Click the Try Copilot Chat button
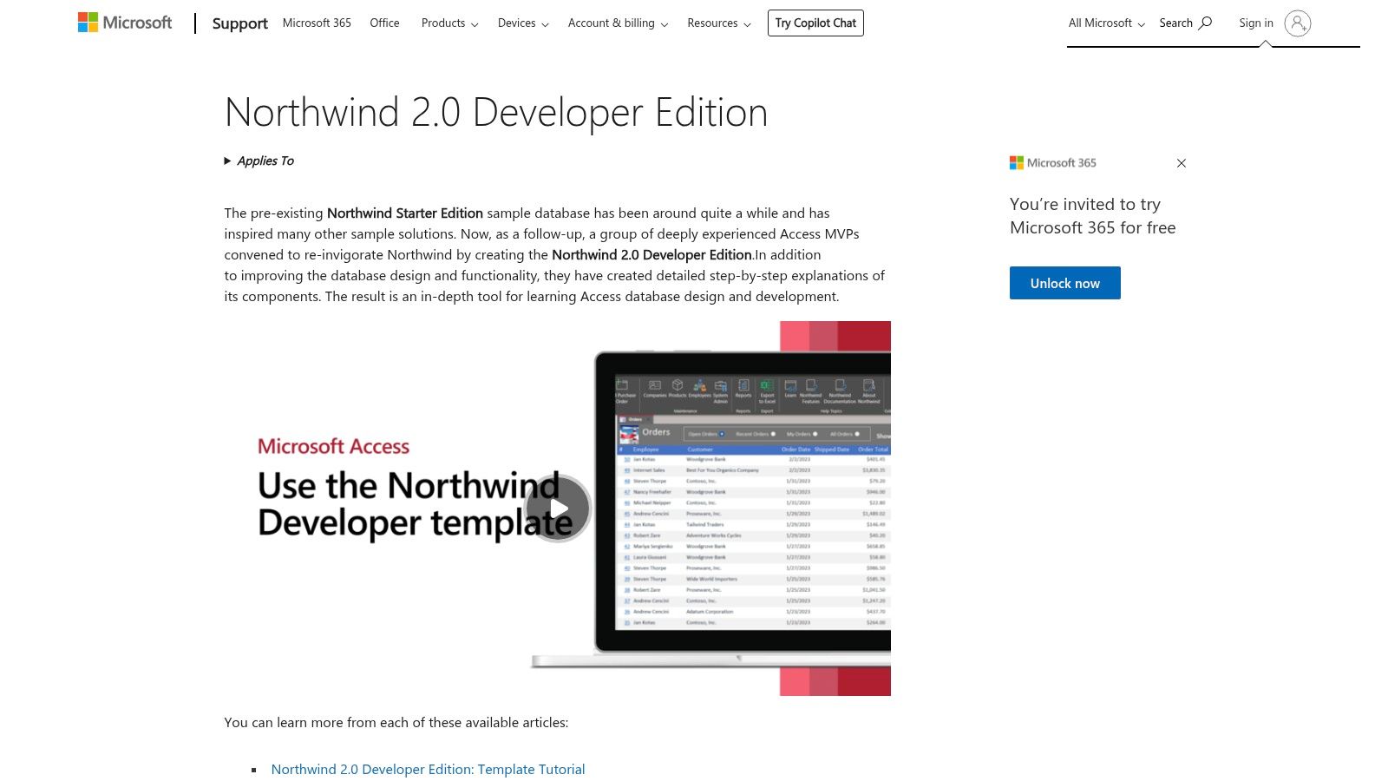1388x781 pixels. coord(815,23)
